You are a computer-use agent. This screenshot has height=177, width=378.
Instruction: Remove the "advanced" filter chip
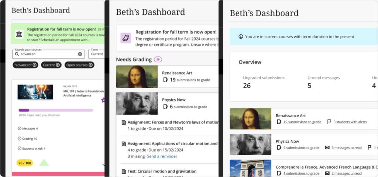click(35, 65)
